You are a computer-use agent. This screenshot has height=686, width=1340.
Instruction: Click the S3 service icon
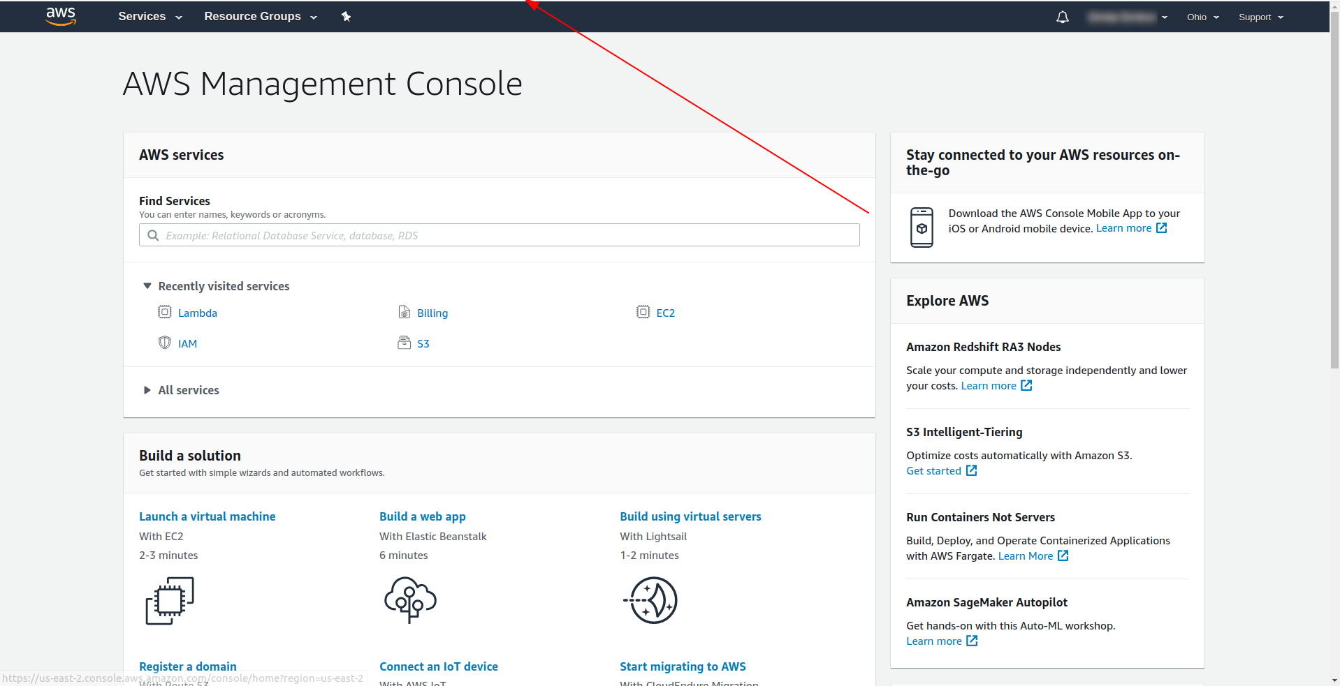tap(405, 343)
